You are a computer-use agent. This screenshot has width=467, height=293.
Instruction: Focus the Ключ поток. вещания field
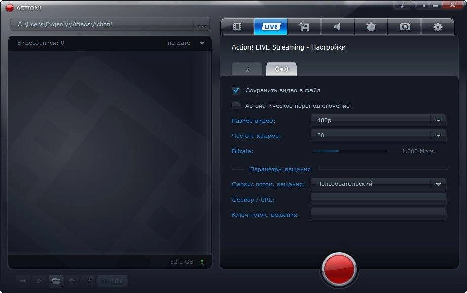pyautogui.click(x=378, y=214)
